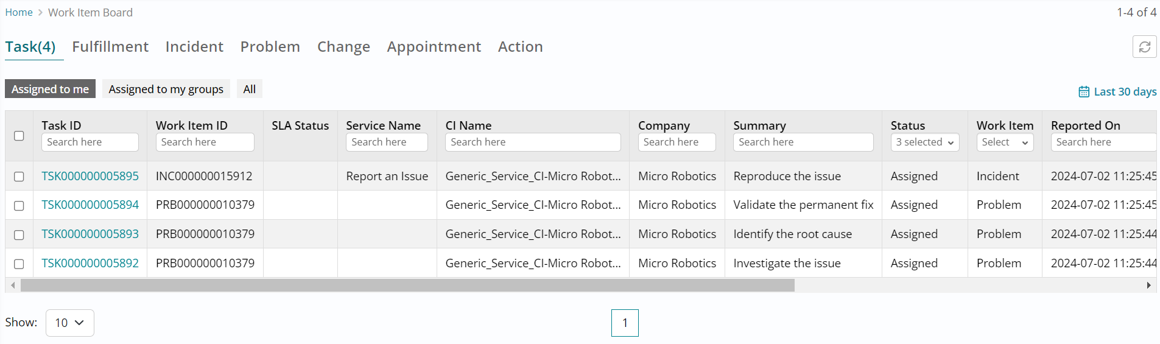Screen dimensions: 1160x344
Task: Show items Assigned to my groups
Action: click(166, 90)
